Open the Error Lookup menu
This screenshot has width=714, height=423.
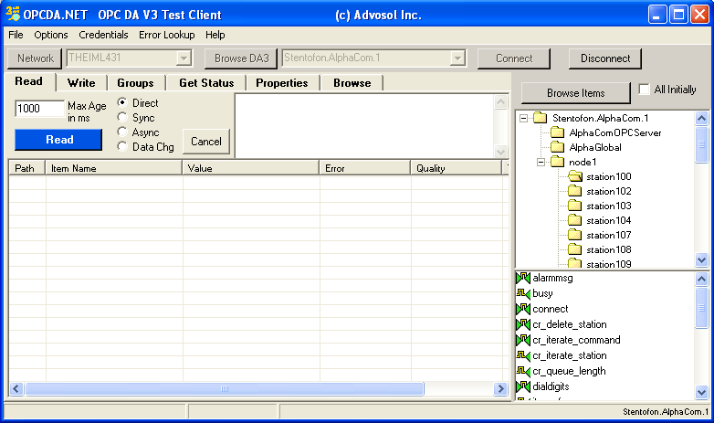point(166,35)
